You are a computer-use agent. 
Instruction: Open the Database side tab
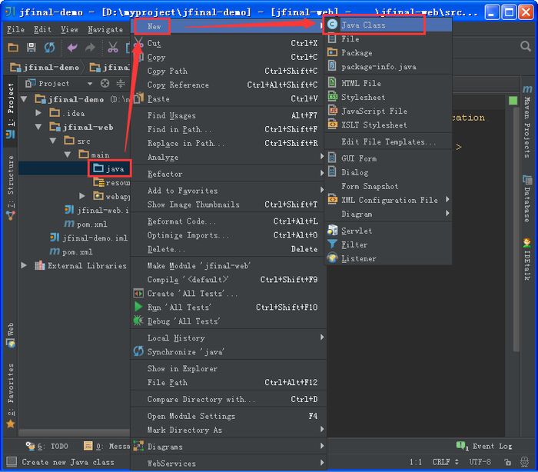click(526, 199)
